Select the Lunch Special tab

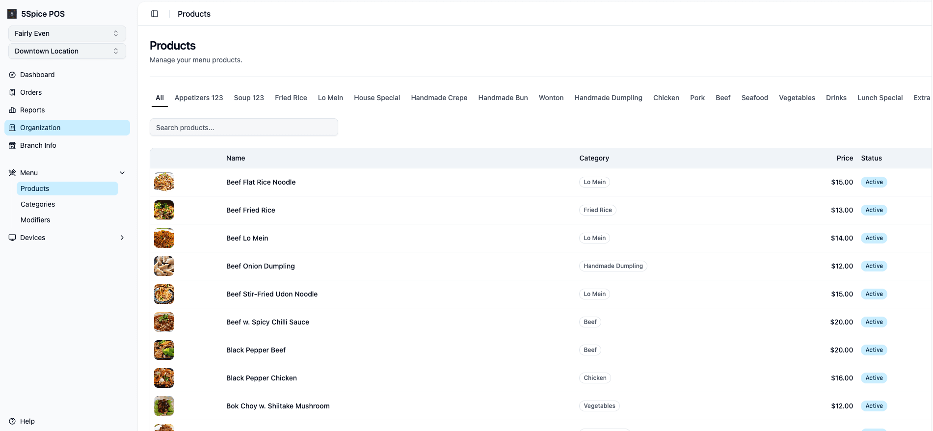coord(880,98)
